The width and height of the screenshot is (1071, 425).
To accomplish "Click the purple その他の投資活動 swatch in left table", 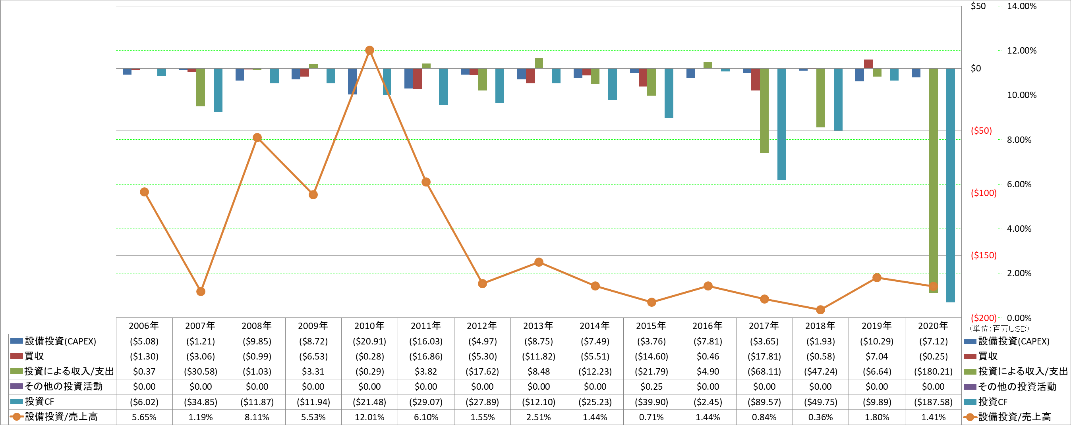I will point(17,387).
